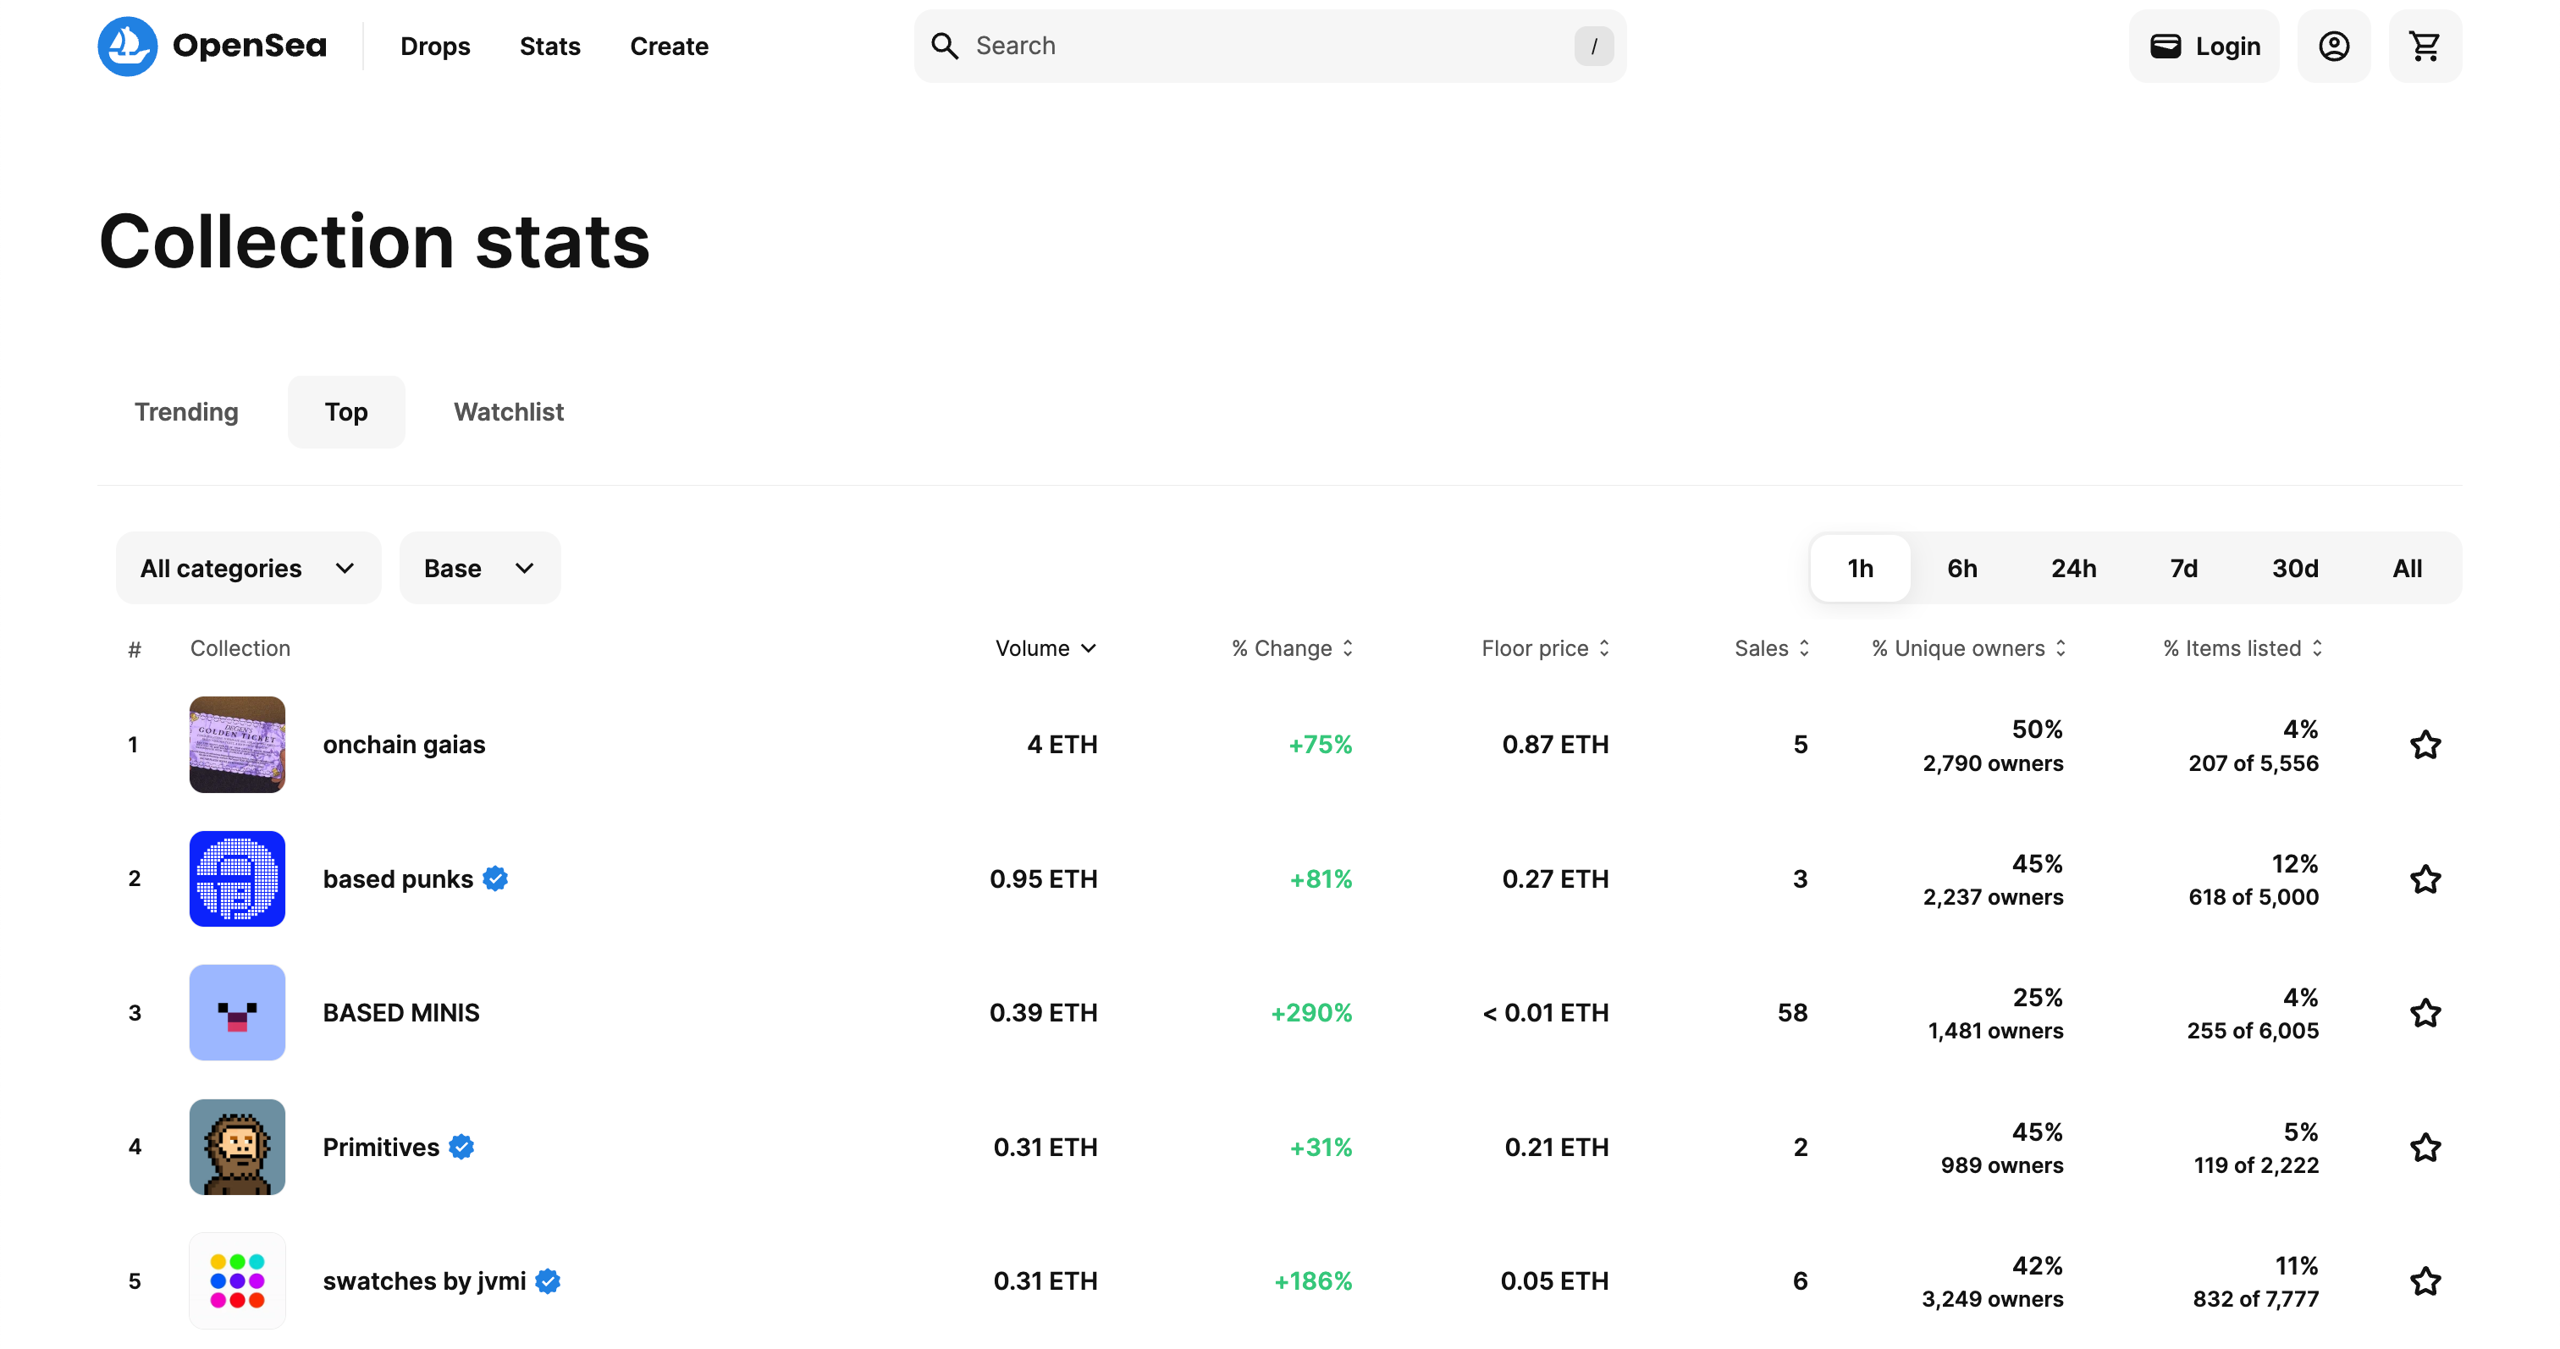Open the BASED MINIS collection
Image resolution: width=2560 pixels, height=1349 pixels.
click(x=401, y=1013)
